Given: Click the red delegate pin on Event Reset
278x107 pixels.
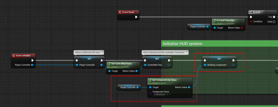Looking at the screenshot, I should click(x=137, y=12).
